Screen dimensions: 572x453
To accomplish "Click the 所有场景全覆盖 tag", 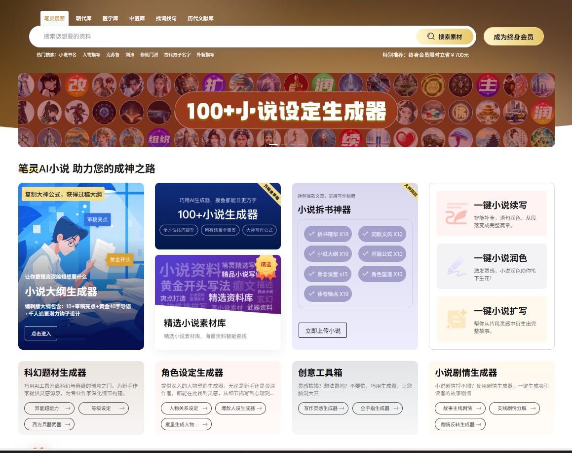I will click(x=220, y=230).
